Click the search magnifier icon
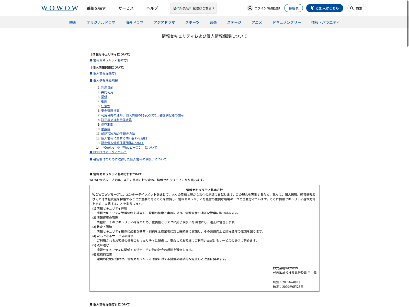 (x=352, y=8)
